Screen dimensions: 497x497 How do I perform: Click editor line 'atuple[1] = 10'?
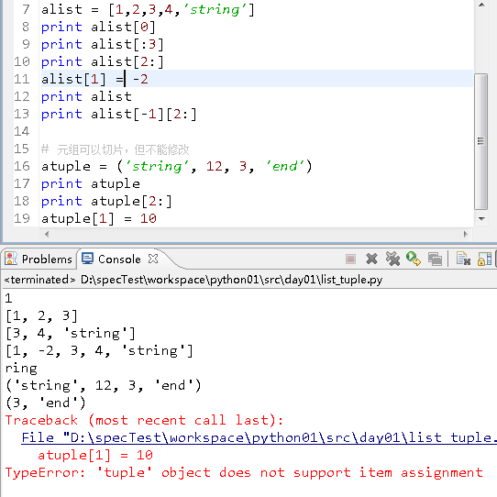pos(99,219)
